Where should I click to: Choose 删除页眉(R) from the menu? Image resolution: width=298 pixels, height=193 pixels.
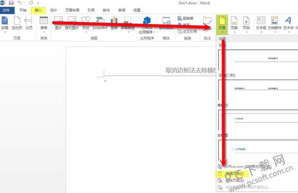[234, 180]
